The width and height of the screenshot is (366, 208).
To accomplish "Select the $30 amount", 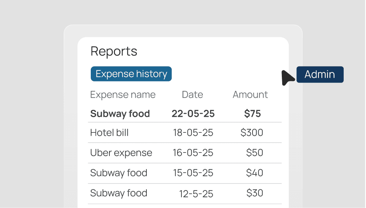I will pos(254,193).
